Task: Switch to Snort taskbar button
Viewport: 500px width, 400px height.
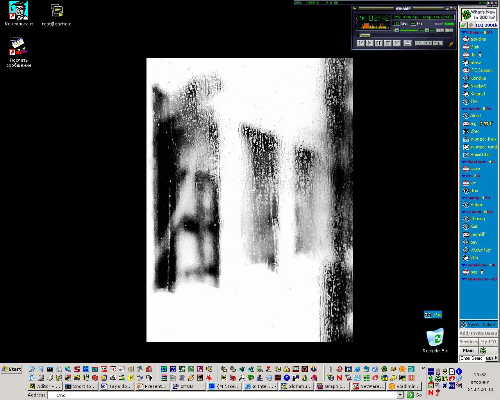Action: pos(80,386)
